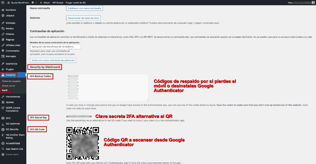The width and height of the screenshot is (316, 164).
Task: Open WP Rocket in admin bar
Action: [58, 3]
